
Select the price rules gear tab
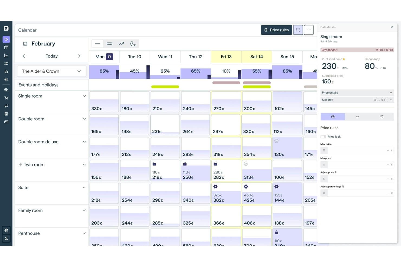tap(333, 117)
